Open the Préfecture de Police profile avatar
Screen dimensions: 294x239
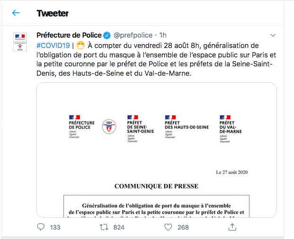pos(20,42)
